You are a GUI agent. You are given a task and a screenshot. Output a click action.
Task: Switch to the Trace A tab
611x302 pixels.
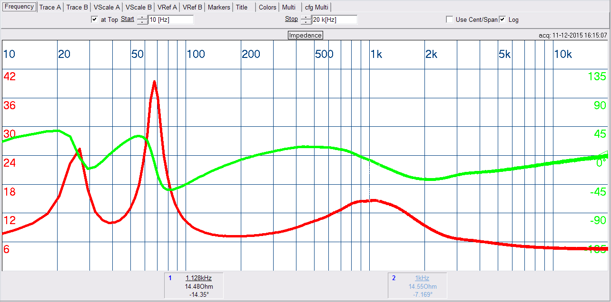pyautogui.click(x=49, y=7)
